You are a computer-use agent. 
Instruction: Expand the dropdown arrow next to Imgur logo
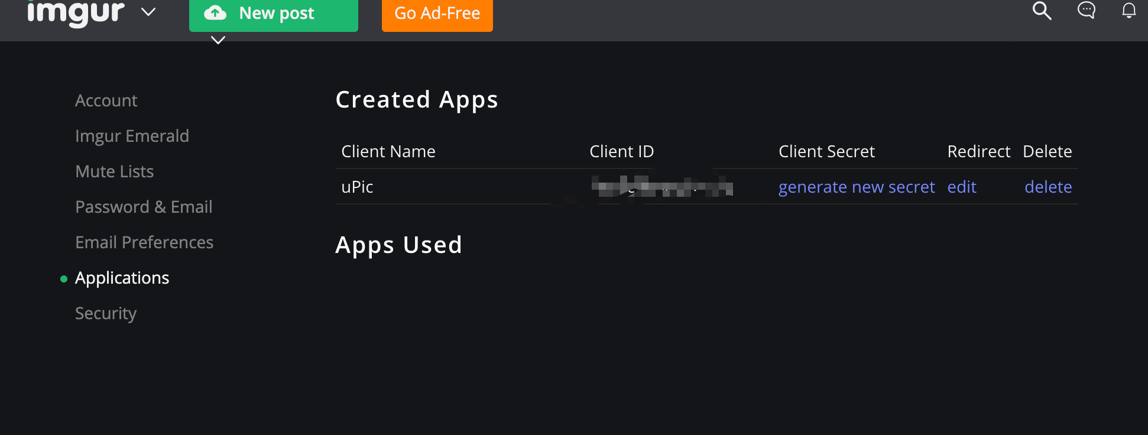tap(148, 12)
